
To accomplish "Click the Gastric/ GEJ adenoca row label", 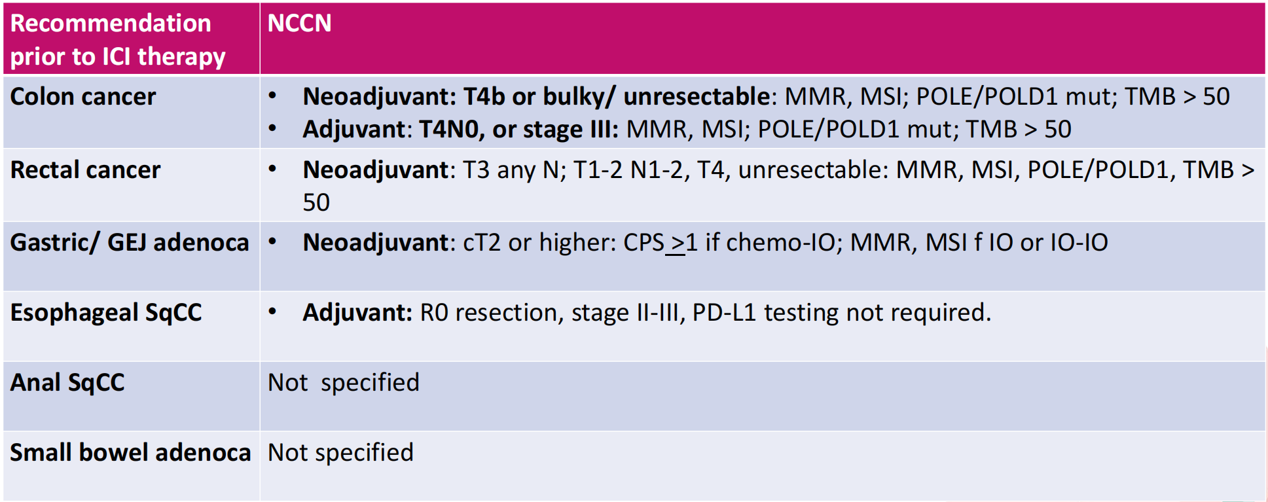I will point(130,243).
